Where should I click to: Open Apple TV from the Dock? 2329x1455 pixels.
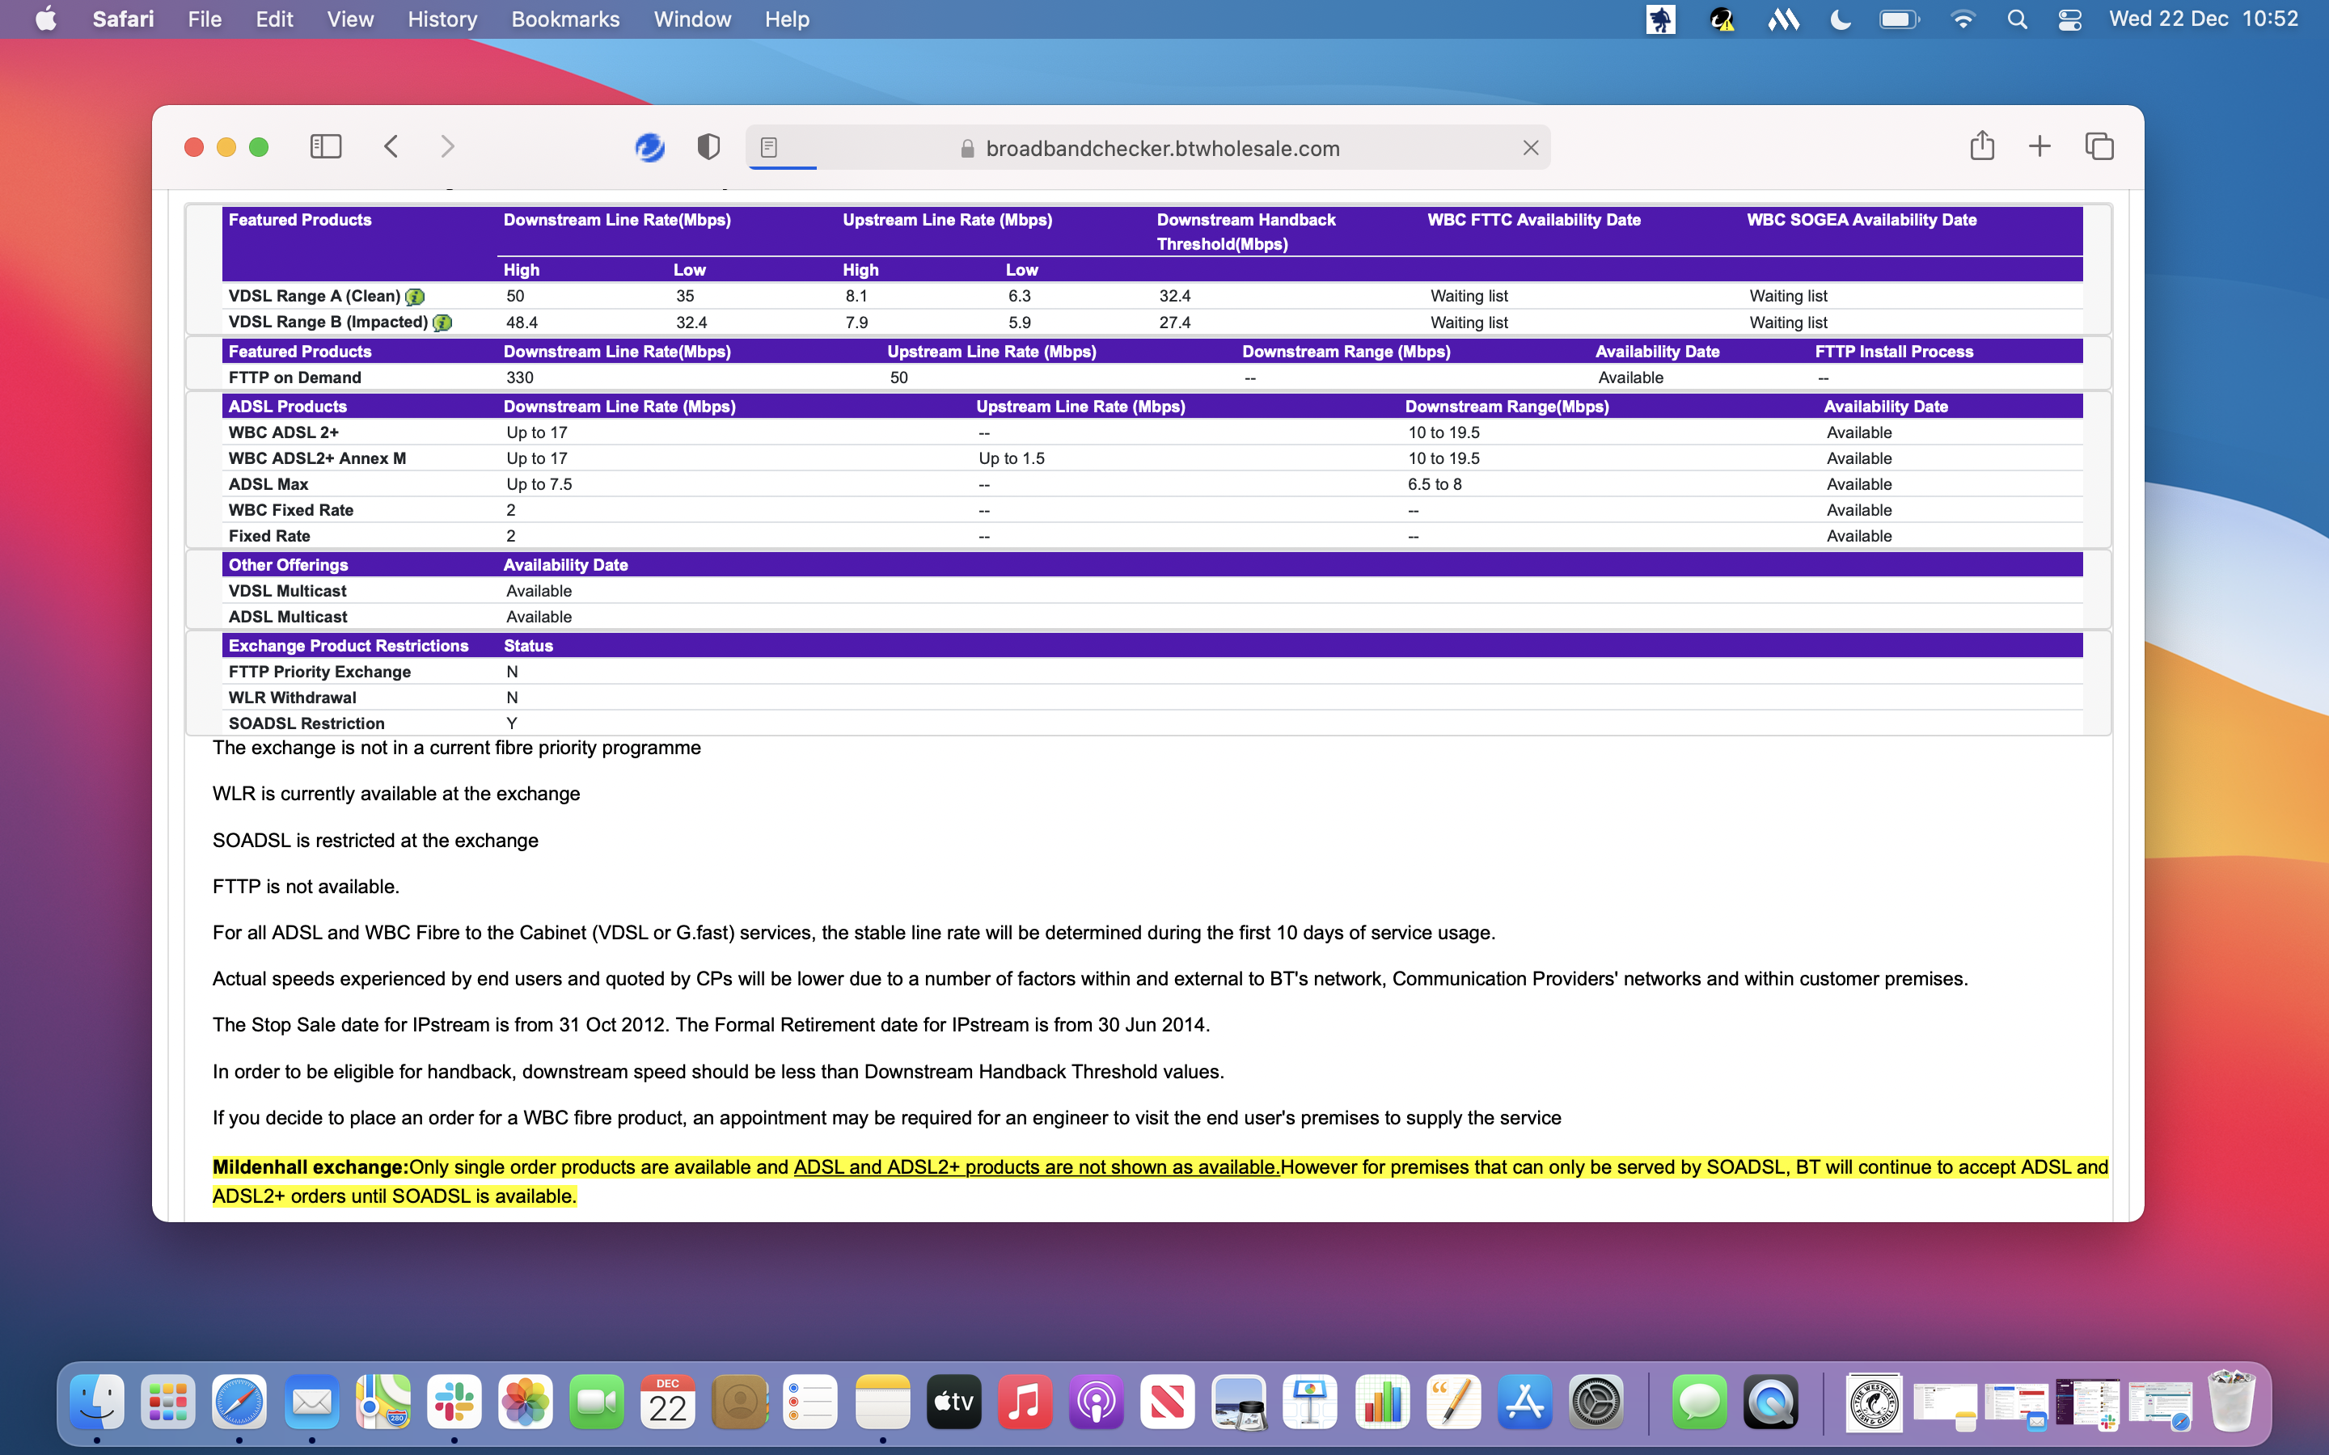click(x=953, y=1401)
